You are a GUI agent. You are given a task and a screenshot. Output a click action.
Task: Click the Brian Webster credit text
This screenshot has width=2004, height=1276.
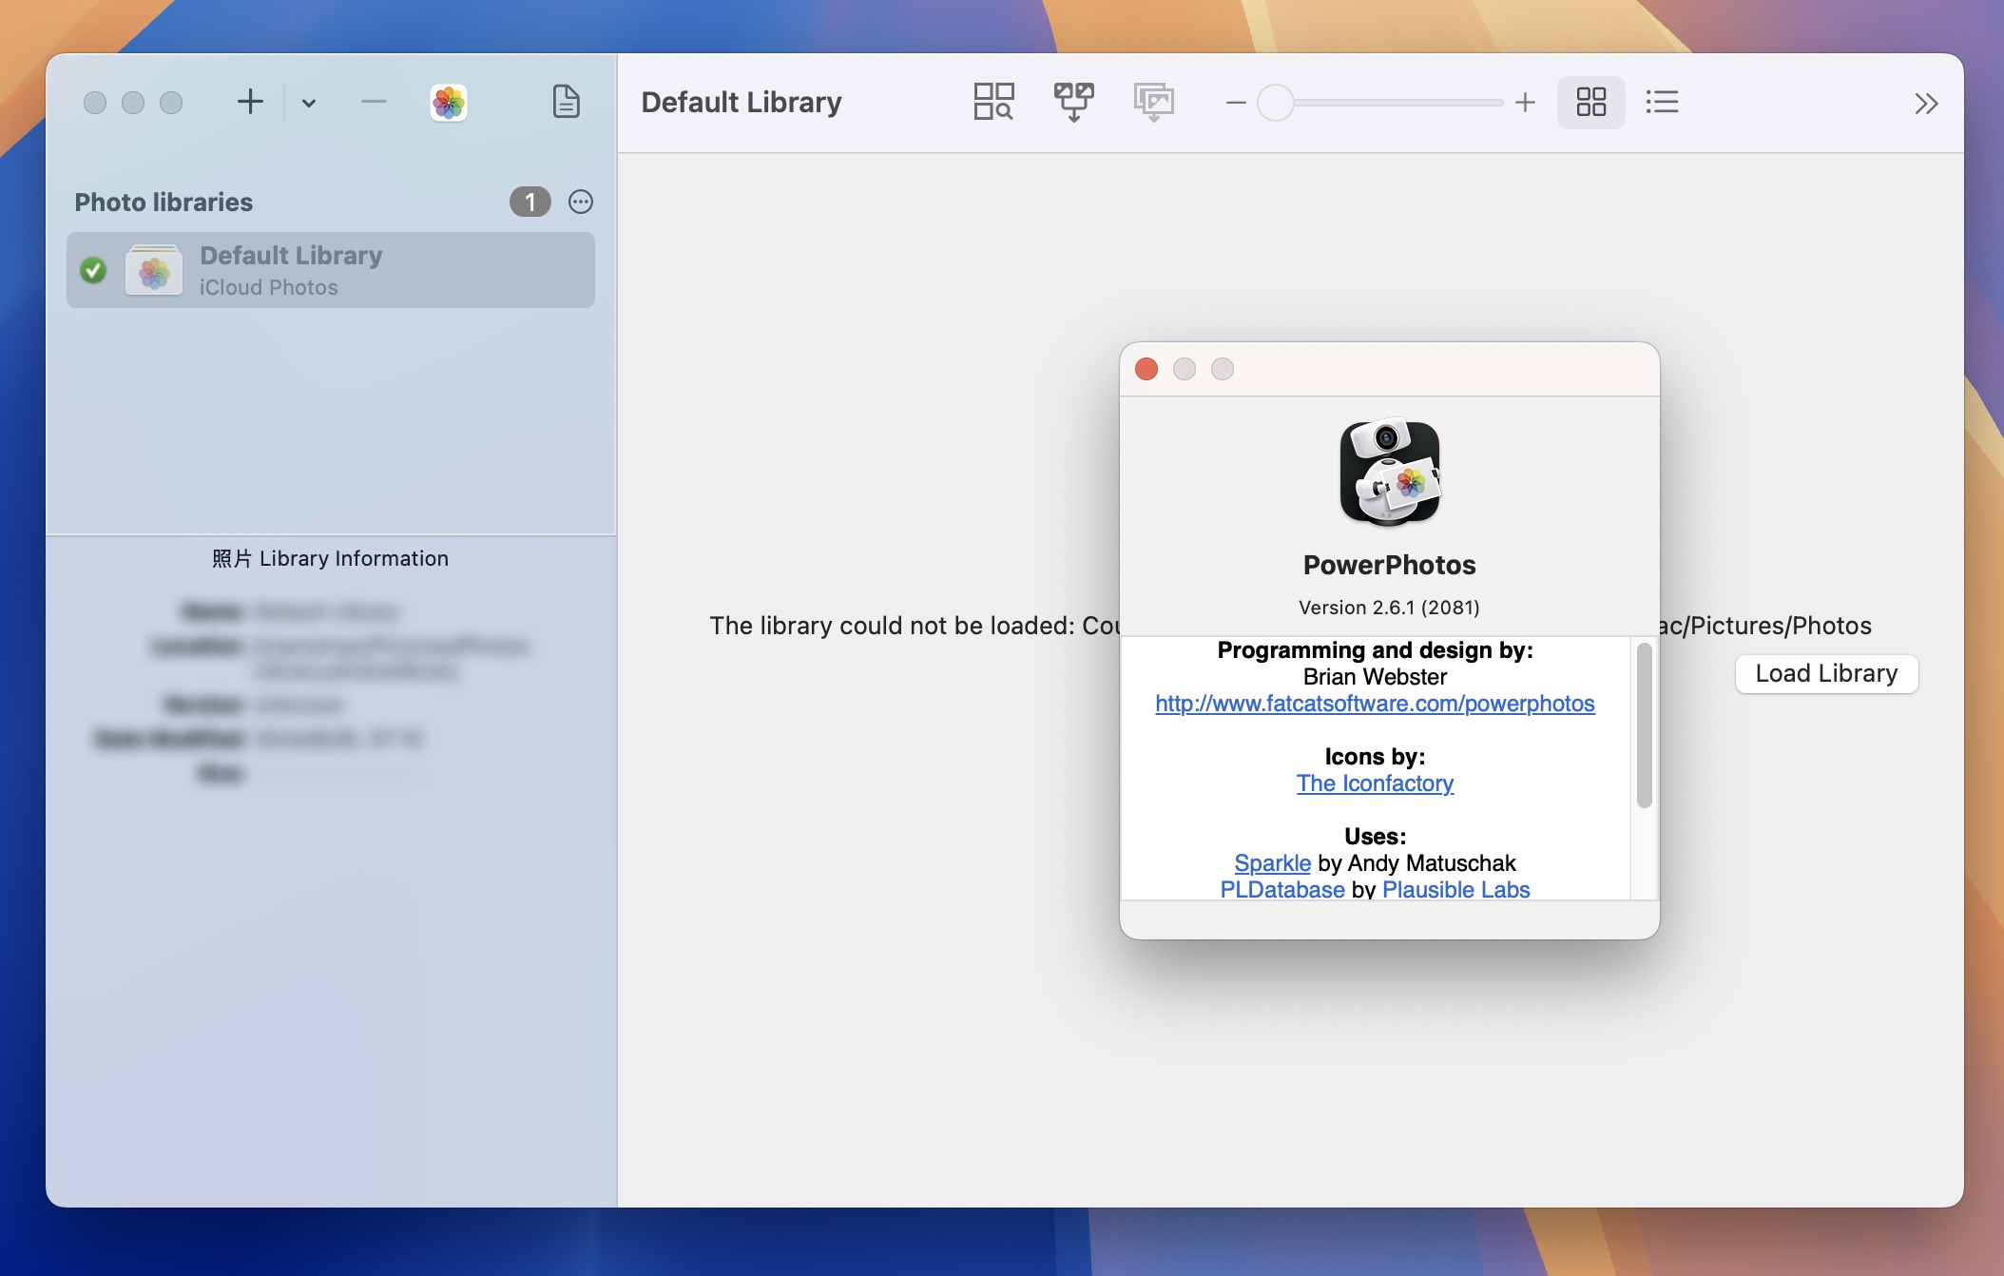1375,677
